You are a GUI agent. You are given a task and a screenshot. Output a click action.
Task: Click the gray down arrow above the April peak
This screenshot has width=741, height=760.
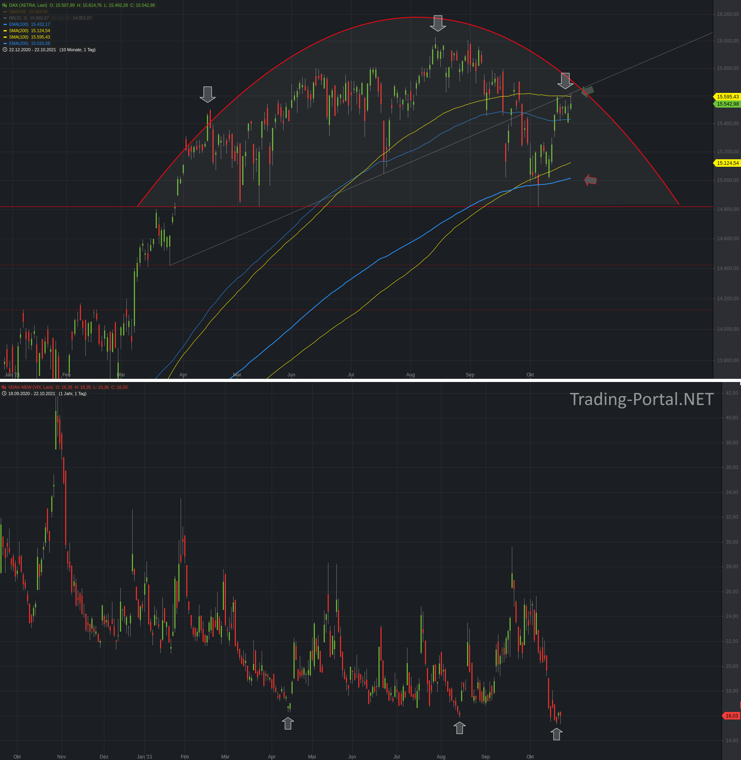pyautogui.click(x=207, y=95)
